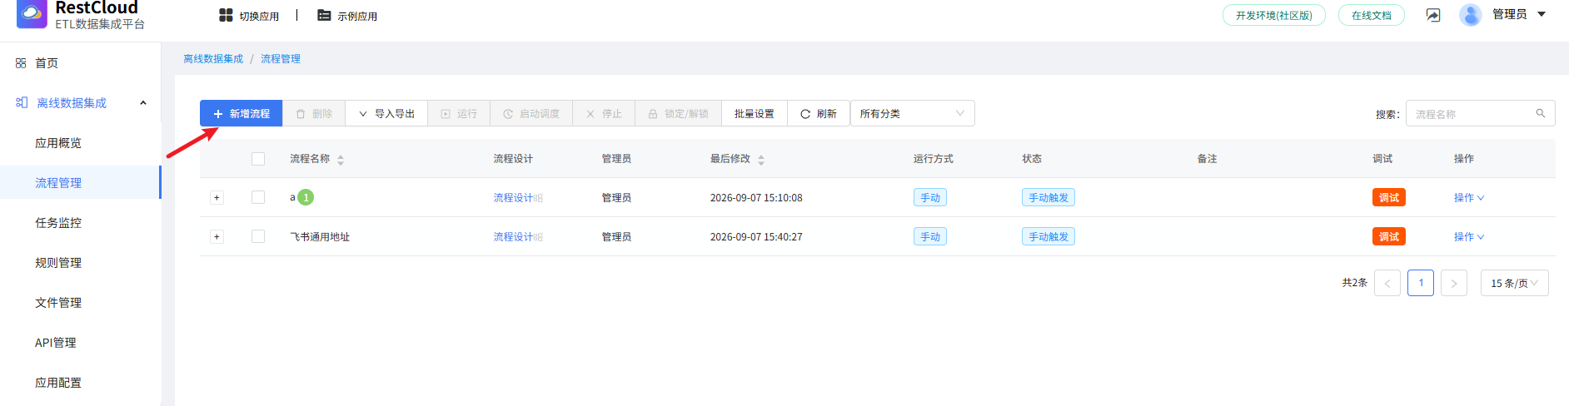Expand the row for flow a
This screenshot has height=406, width=1569.
pyautogui.click(x=217, y=197)
